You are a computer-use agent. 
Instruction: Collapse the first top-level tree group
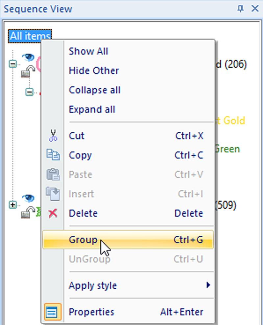coord(12,65)
